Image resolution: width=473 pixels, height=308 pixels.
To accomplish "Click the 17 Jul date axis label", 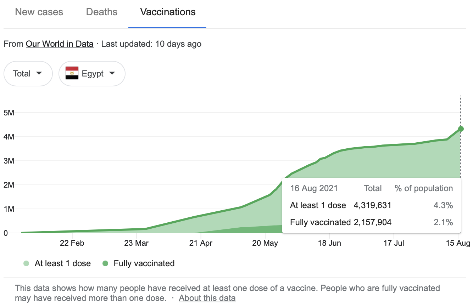I will click(394, 243).
